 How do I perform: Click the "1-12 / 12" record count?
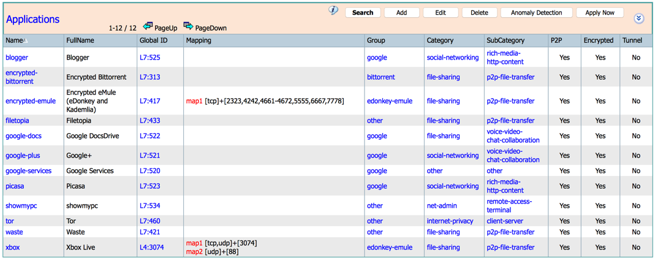click(x=123, y=28)
